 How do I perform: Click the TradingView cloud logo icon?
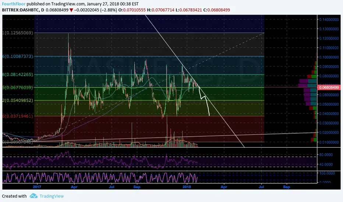click(x=33, y=196)
